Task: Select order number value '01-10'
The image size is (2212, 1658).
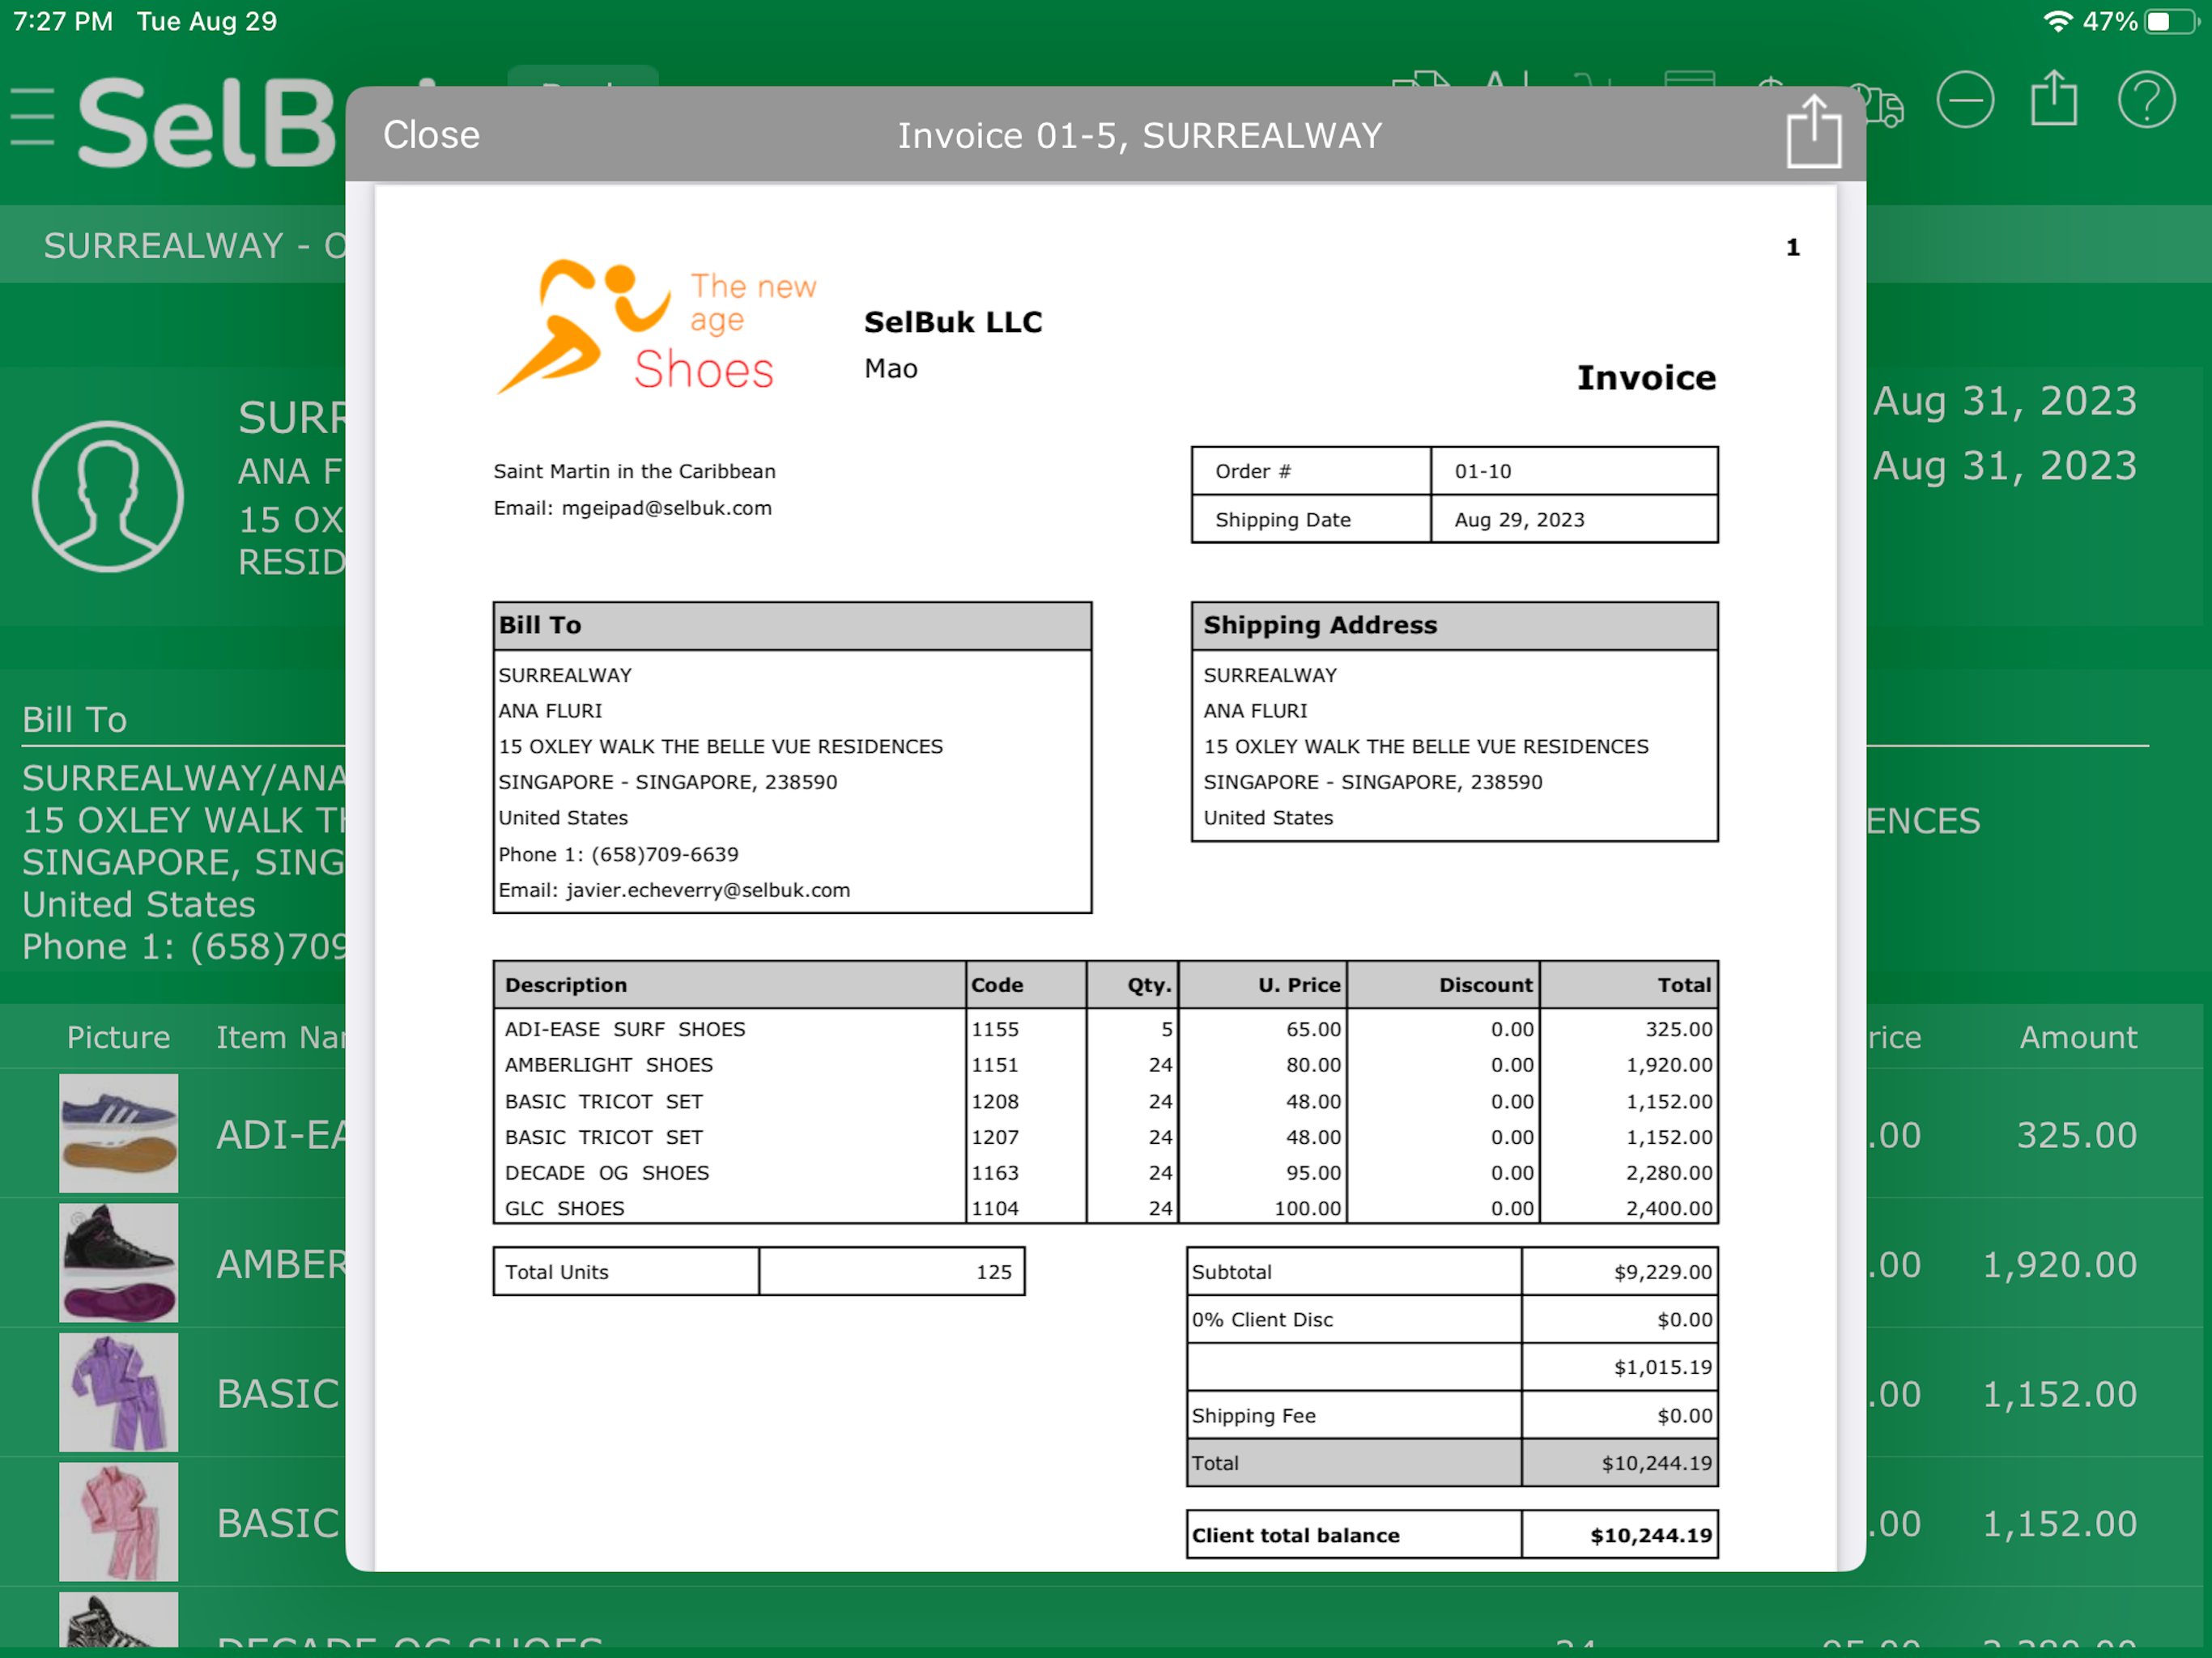Action: click(x=1483, y=471)
